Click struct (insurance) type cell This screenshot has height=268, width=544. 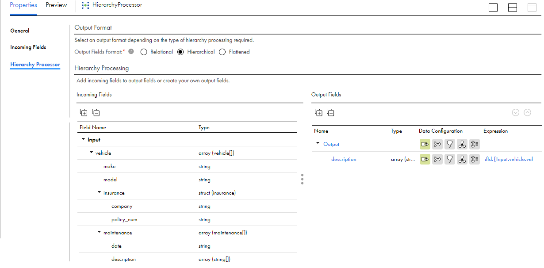point(217,193)
